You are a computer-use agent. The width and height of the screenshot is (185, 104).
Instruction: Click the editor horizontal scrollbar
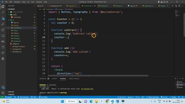pyautogui.click(x=98, y=75)
